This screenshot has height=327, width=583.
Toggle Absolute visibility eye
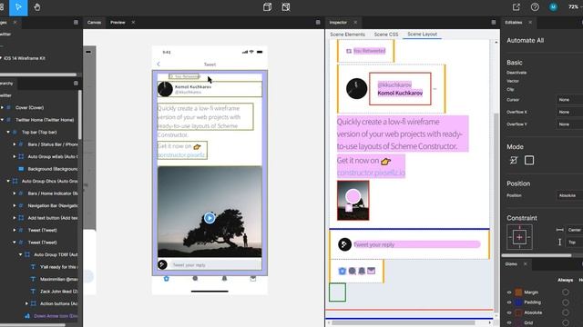click(509, 312)
